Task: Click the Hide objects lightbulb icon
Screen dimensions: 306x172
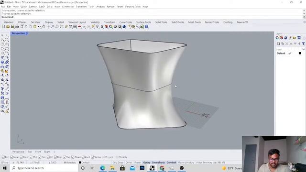Action: pyautogui.click(x=98, y=27)
